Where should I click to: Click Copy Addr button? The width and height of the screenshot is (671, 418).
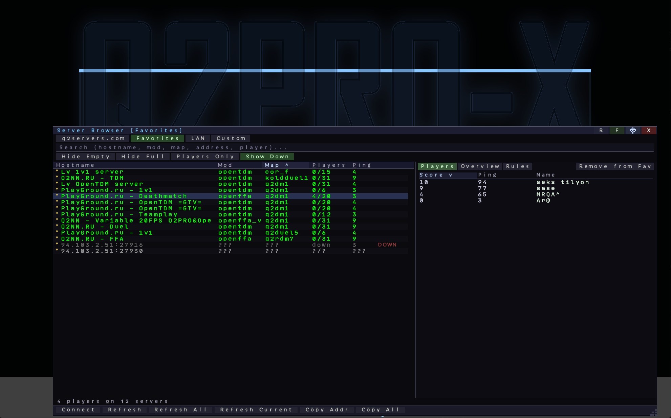click(327, 410)
